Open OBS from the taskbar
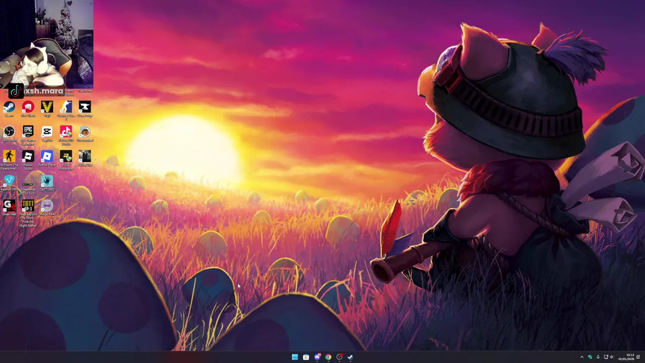This screenshot has height=363, width=645. coord(339,357)
